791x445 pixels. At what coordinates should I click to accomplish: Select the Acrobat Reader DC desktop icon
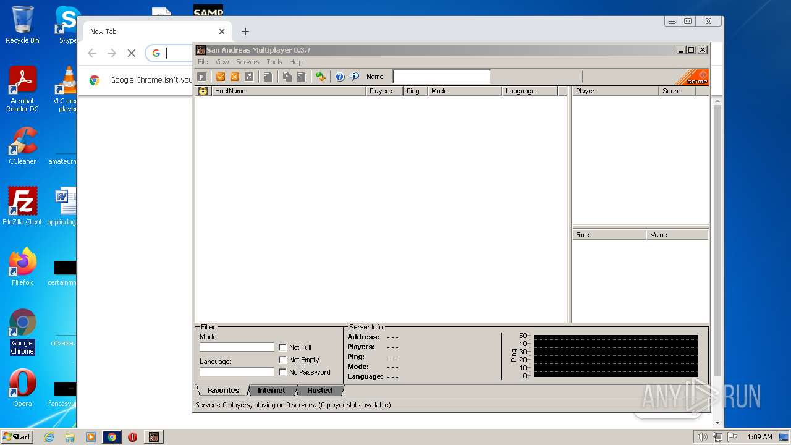coord(22,90)
